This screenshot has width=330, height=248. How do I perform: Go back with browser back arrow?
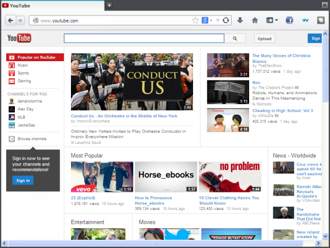(x=11, y=20)
